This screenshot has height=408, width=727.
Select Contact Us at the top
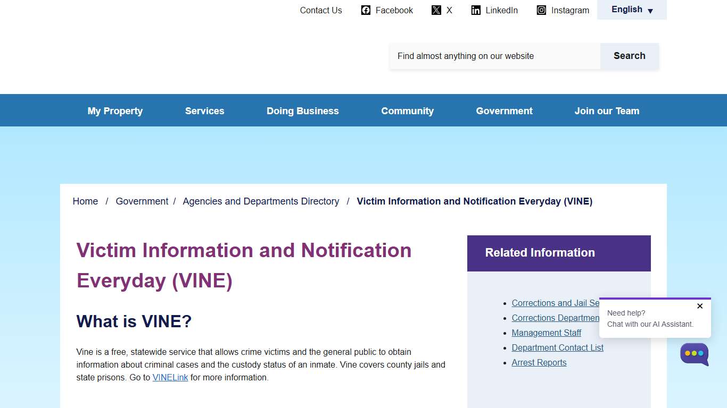pos(320,10)
